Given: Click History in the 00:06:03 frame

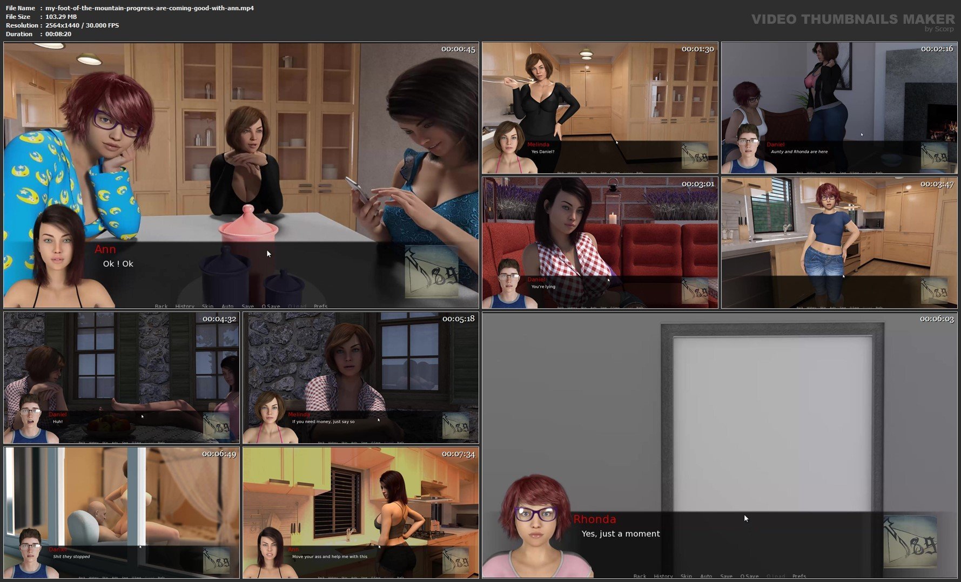Looking at the screenshot, I should point(663,576).
